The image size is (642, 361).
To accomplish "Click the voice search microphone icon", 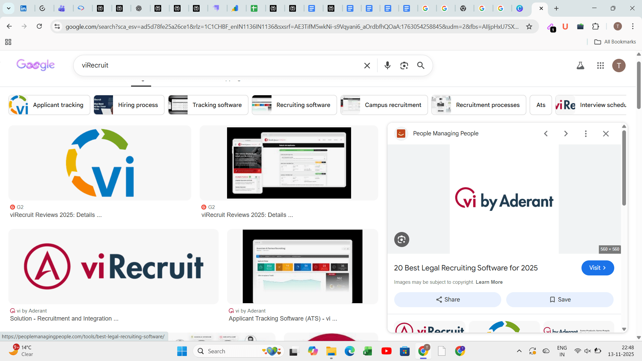I will point(387,66).
